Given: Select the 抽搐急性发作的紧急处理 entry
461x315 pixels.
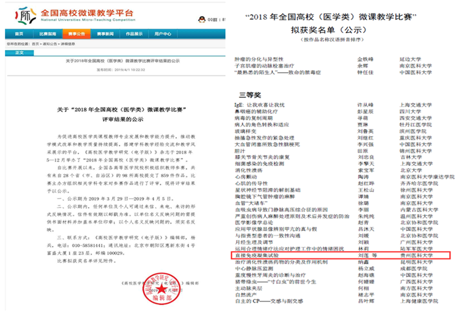Looking at the screenshot, I should pyautogui.click(x=264, y=138).
